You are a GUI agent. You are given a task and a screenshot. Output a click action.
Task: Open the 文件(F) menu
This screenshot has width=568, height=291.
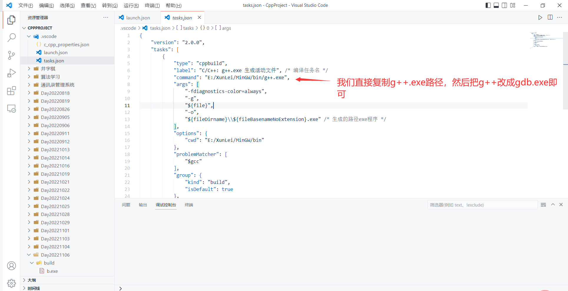tap(26, 6)
